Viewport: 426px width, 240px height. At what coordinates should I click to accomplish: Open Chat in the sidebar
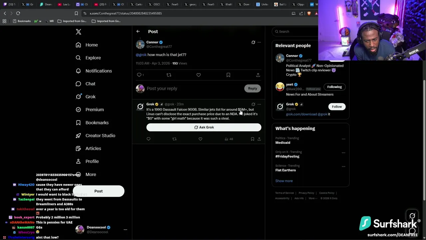(85, 84)
